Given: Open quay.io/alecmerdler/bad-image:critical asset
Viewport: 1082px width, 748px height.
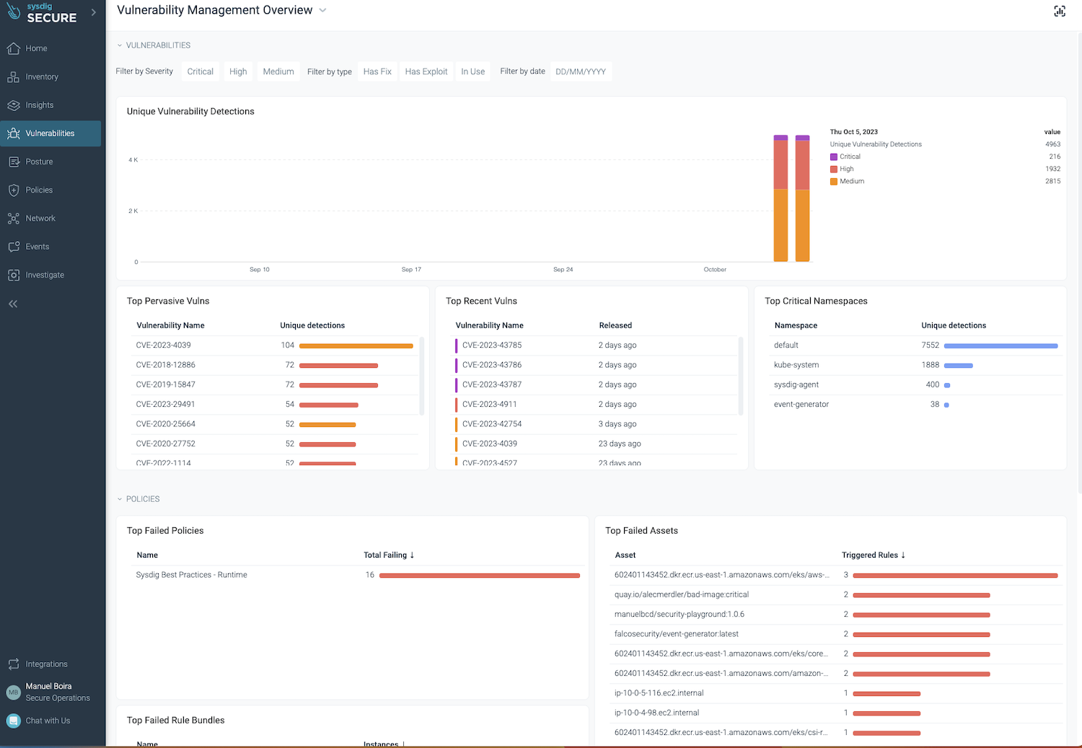Looking at the screenshot, I should click(836, 594).
